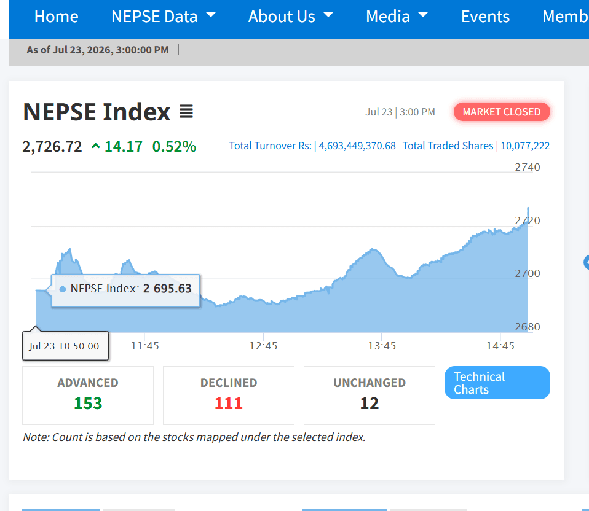
Task: Click the Technical Charts button
Action: coord(497,383)
